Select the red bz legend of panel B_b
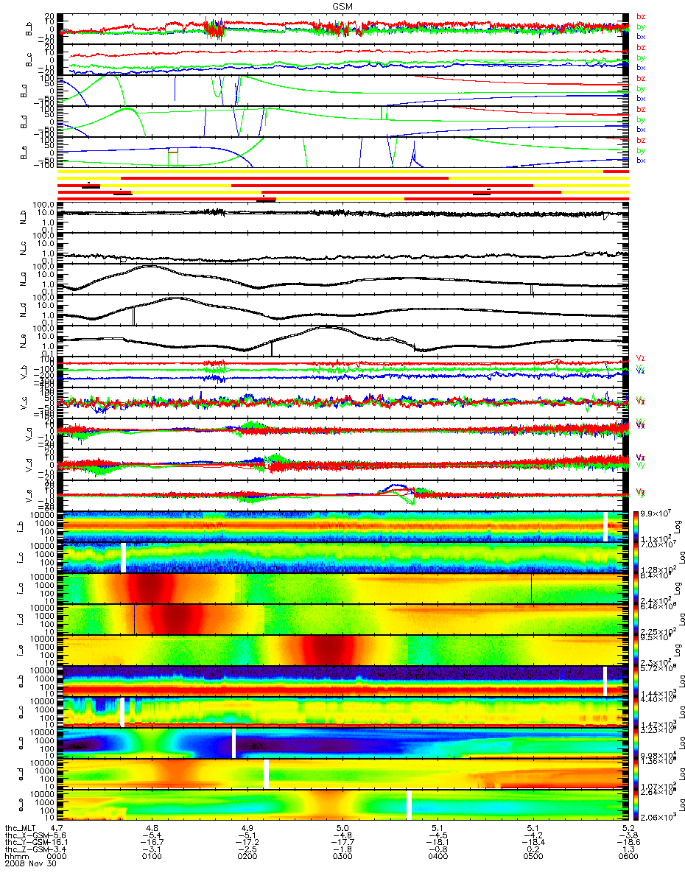This screenshot has width=685, height=884. point(641,16)
